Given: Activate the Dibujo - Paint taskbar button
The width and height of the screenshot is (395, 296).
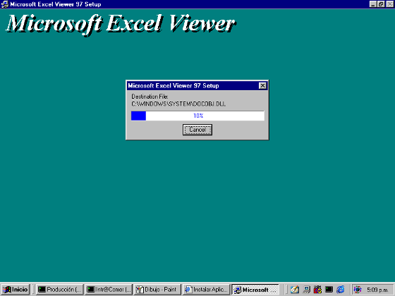Looking at the screenshot, I should tap(157, 290).
